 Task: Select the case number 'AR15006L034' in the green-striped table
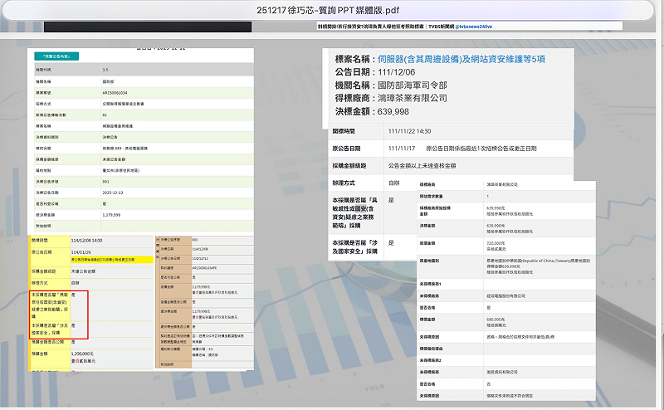point(115,93)
